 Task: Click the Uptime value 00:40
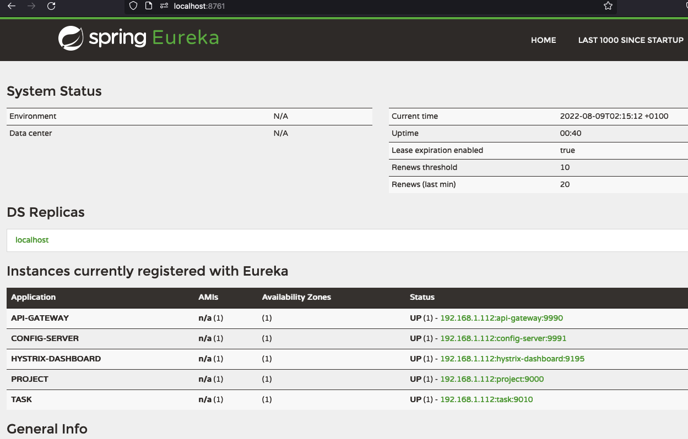[571, 133]
